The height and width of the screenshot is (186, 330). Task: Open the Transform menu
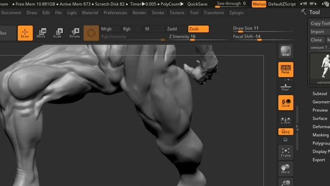tap(213, 12)
